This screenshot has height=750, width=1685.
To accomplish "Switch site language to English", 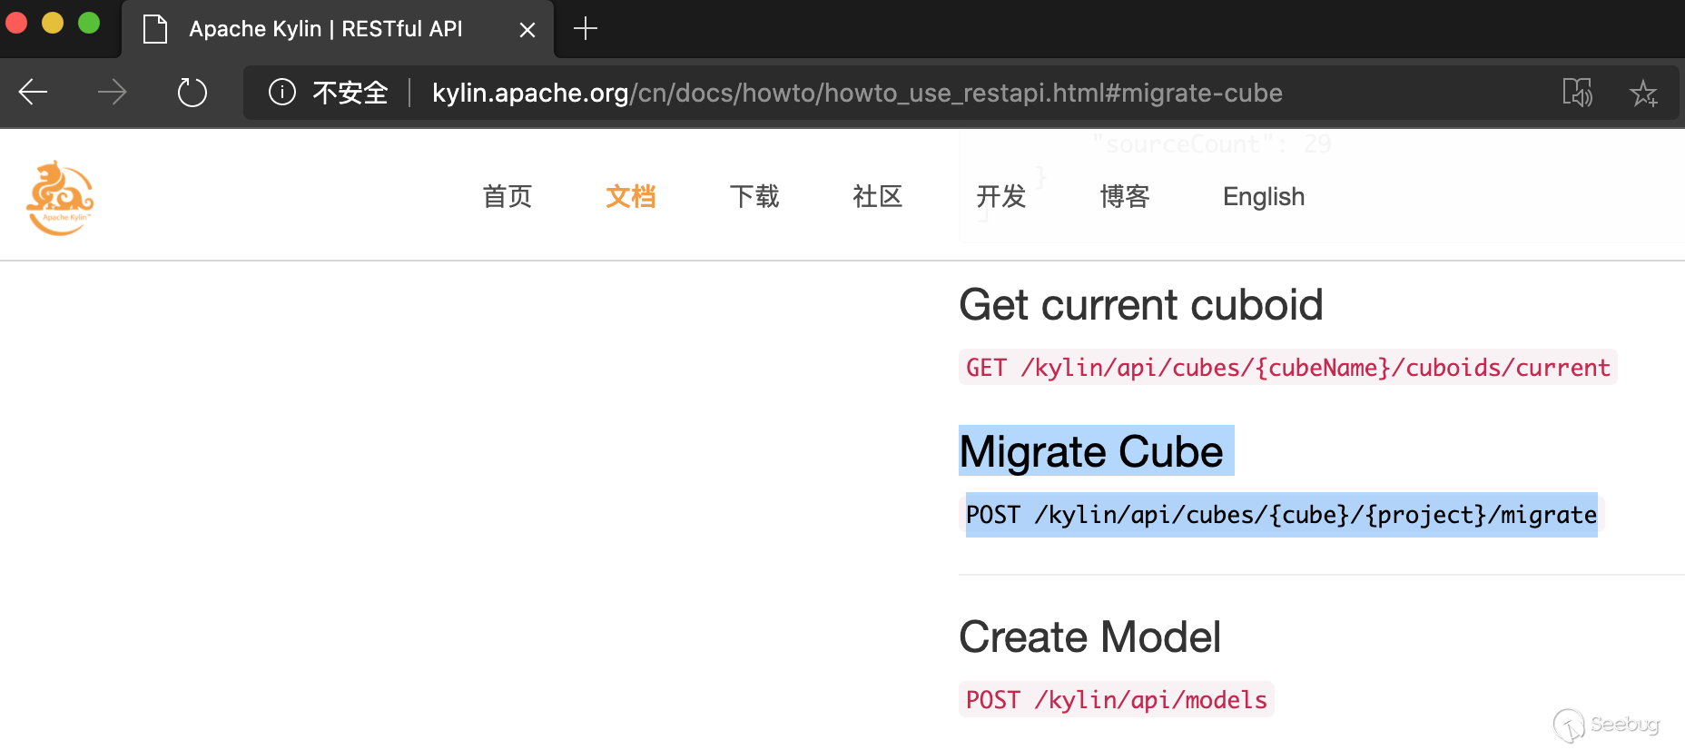I will point(1263,196).
